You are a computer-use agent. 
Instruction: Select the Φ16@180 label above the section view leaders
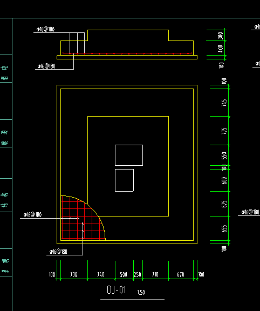click(x=45, y=29)
